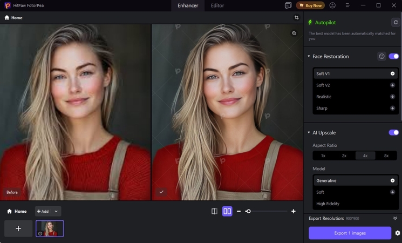Expand Export Resolution details chevron

click(x=395, y=218)
